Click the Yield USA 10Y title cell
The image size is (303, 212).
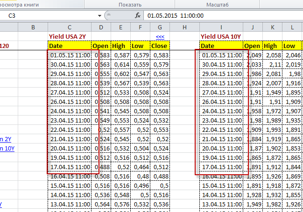tap(220, 36)
